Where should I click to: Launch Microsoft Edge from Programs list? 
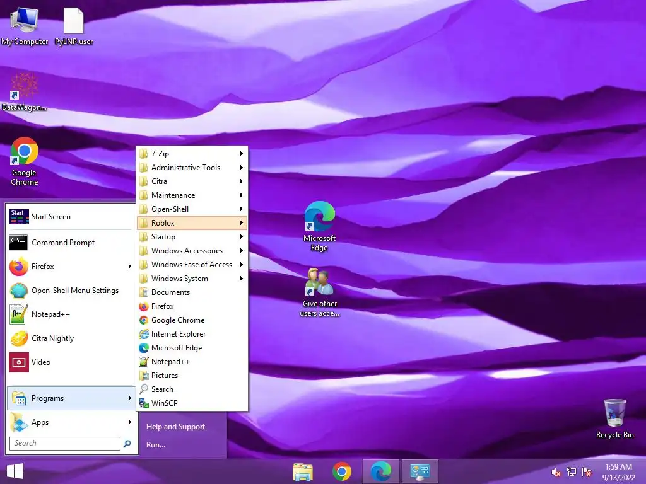pos(192,348)
